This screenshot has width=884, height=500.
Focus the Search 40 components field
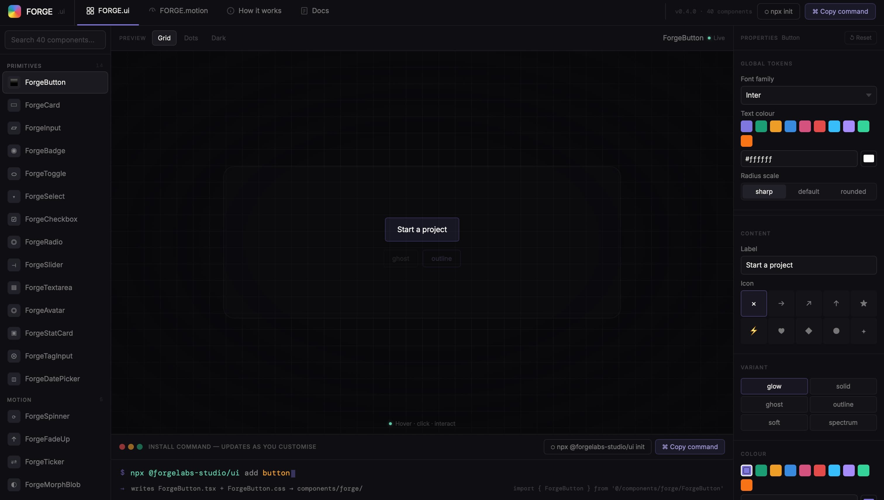(x=55, y=40)
